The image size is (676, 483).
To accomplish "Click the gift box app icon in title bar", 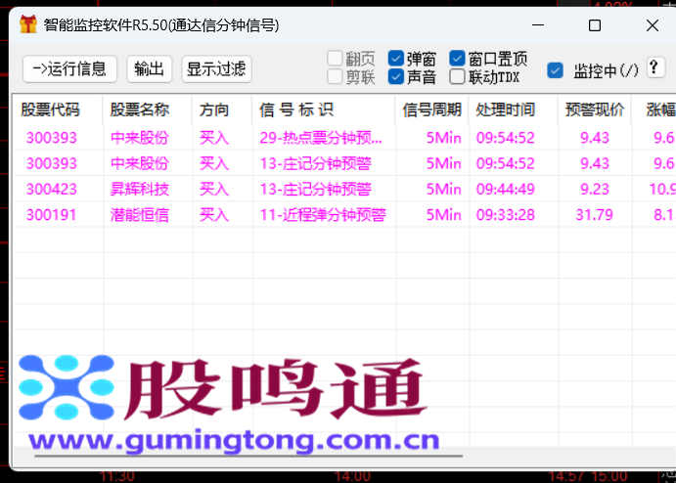I will tap(28, 24).
